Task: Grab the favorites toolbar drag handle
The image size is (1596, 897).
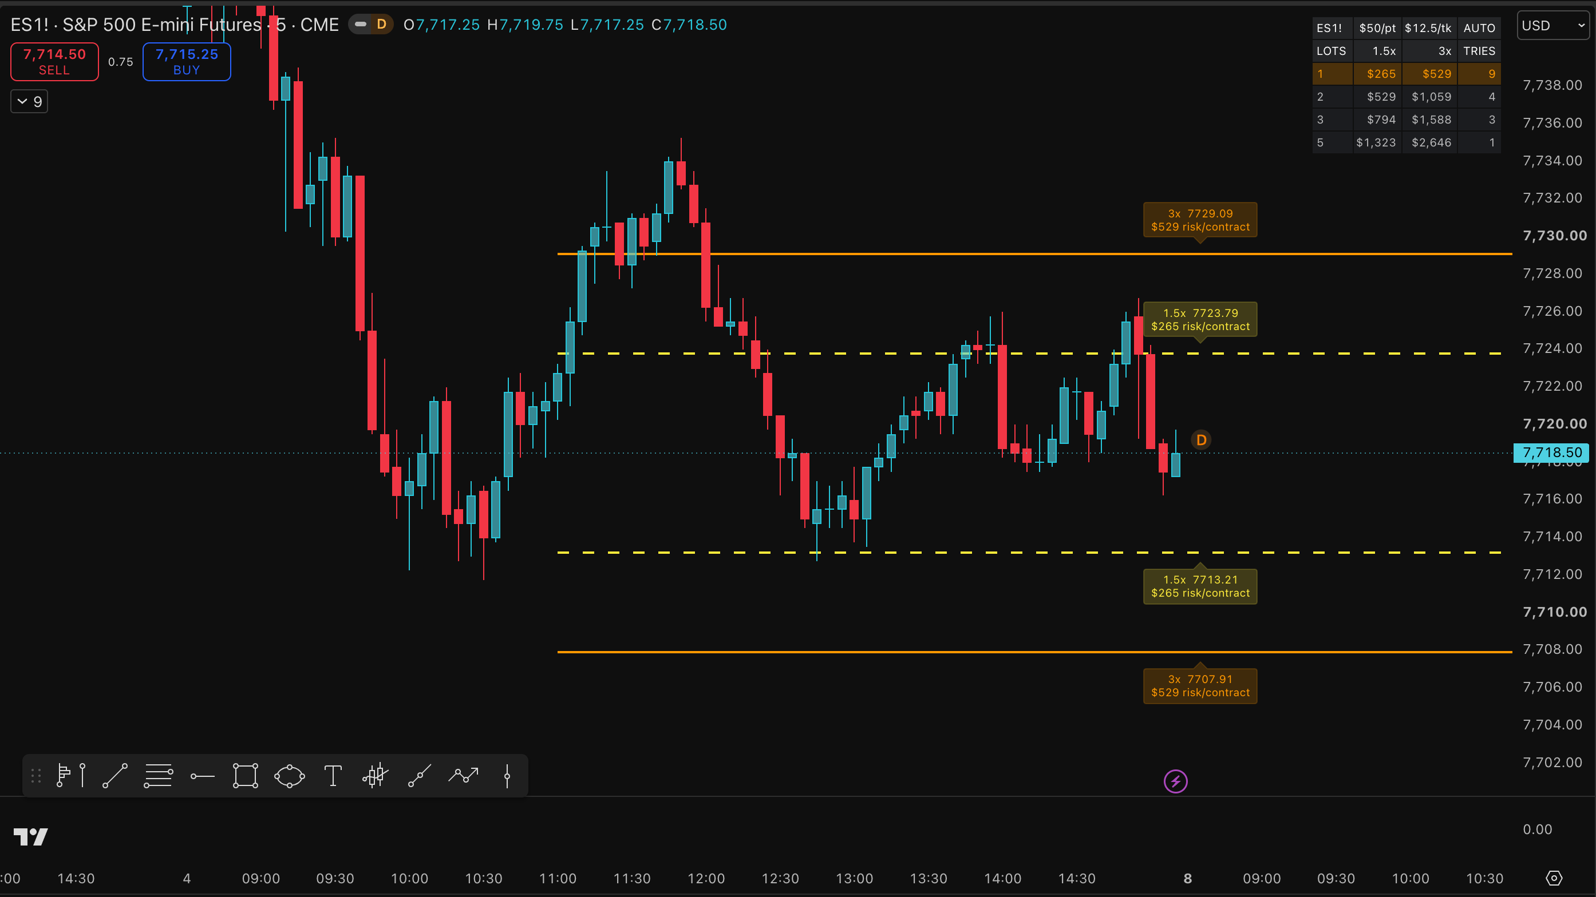Action: tap(36, 776)
